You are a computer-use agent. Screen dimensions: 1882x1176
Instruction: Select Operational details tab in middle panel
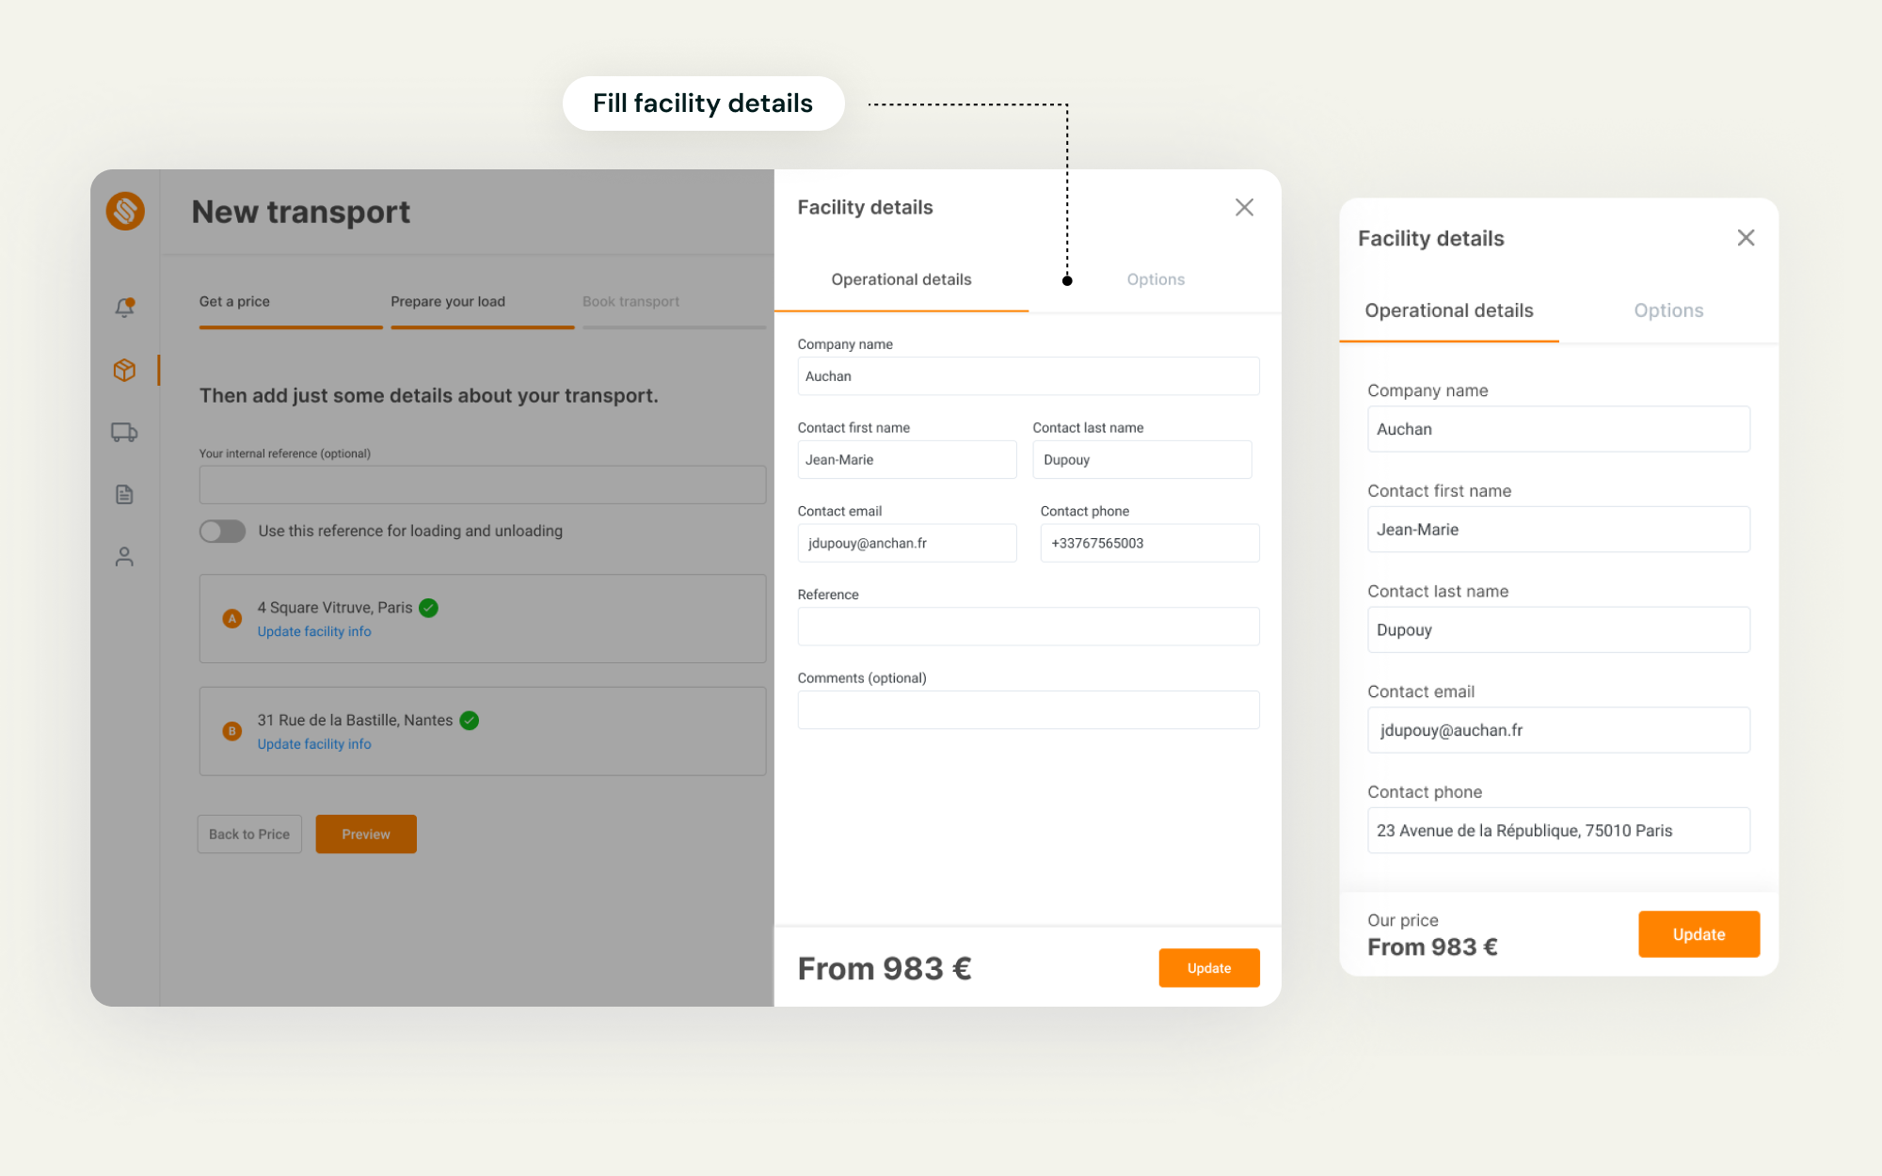tap(901, 279)
